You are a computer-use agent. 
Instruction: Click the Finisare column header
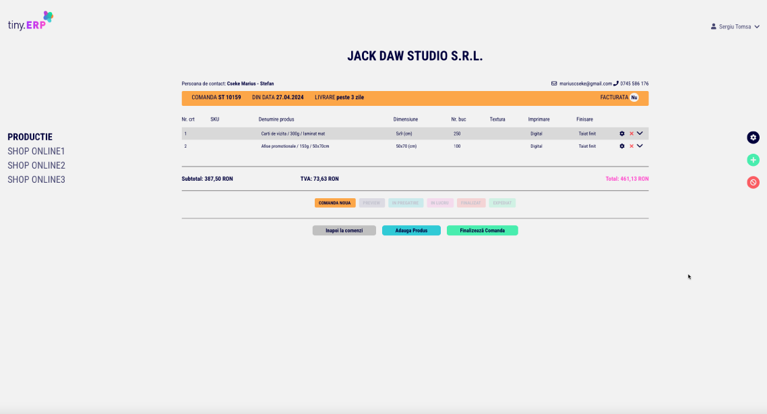pyautogui.click(x=584, y=119)
